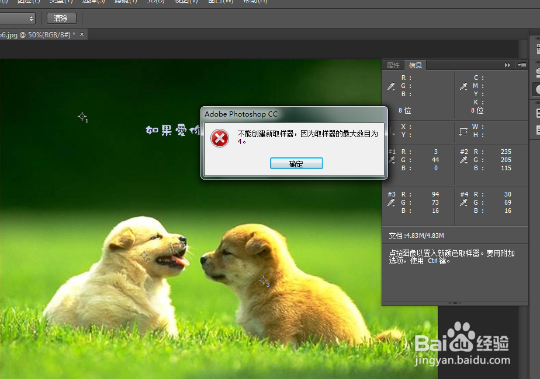Collapse the Info panel with double-arrow icon
The image size is (540, 379).
[x=507, y=65]
